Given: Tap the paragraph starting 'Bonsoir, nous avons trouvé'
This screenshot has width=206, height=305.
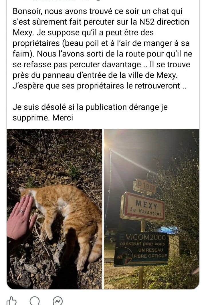Looking at the screenshot, I should click(x=102, y=49).
